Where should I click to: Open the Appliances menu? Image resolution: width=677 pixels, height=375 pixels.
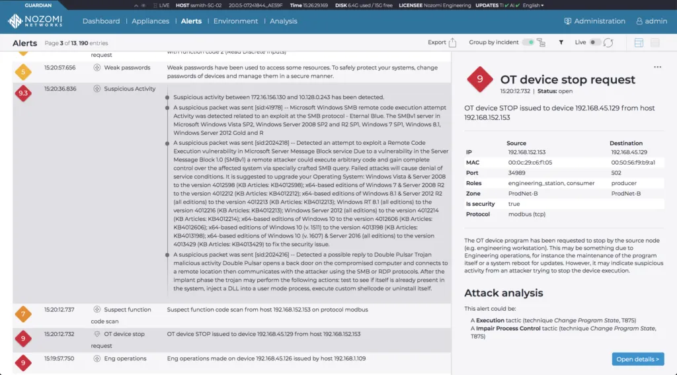click(150, 21)
